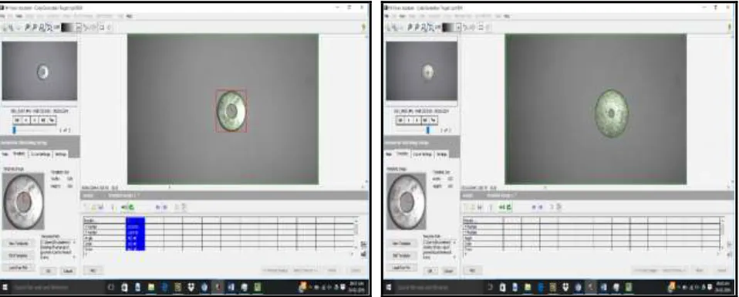Screen dimensions: 739x297
Task: Click the first-frame playback button under the left preview
Action: (x=16, y=120)
